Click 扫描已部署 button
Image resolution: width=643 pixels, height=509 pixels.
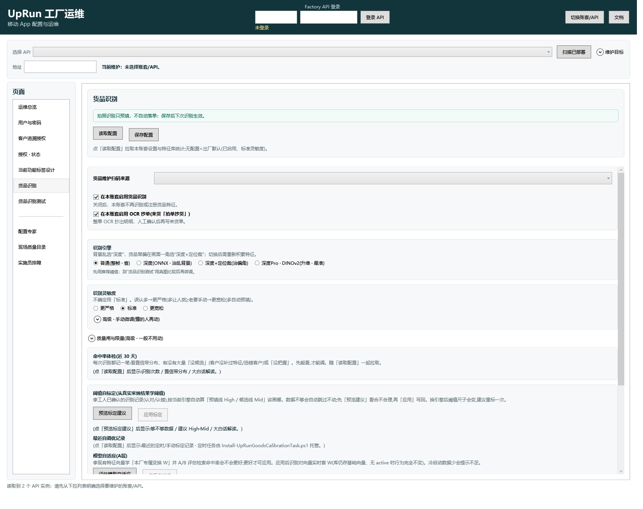(574, 52)
